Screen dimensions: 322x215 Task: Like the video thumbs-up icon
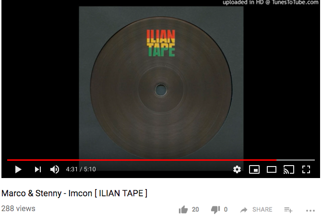183,210
